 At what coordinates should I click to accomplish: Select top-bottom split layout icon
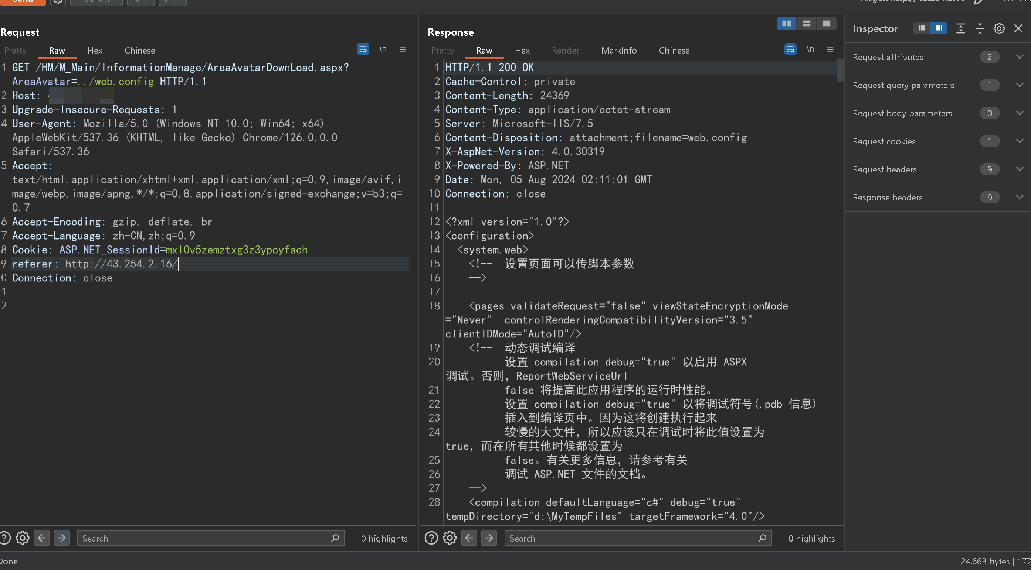pyautogui.click(x=806, y=24)
